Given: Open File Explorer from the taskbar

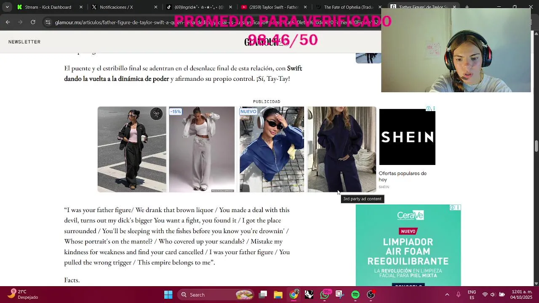Looking at the screenshot, I should pos(278,295).
